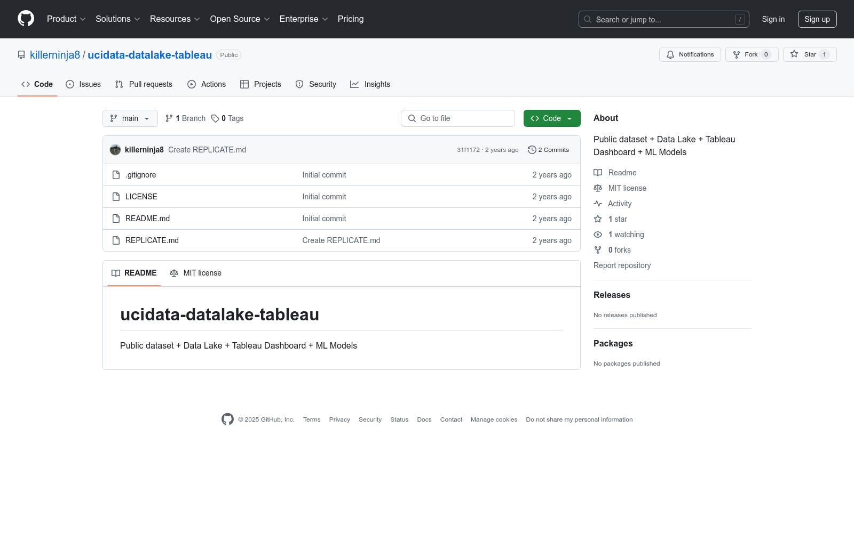Click the Terms footer link
The width and height of the screenshot is (854, 533).
pos(312,419)
